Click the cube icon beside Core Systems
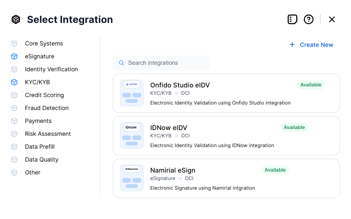This screenshot has height=219, width=351. 14,44
